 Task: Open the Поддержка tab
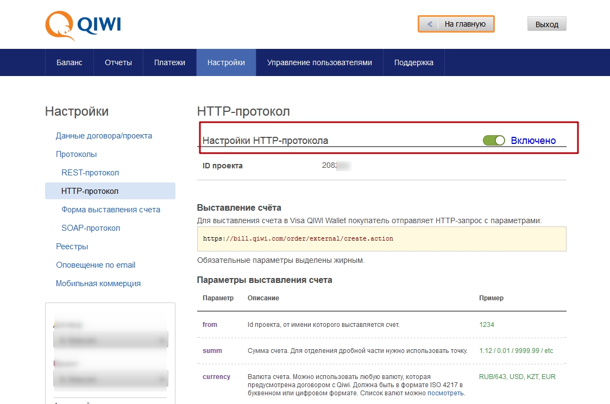pos(414,62)
